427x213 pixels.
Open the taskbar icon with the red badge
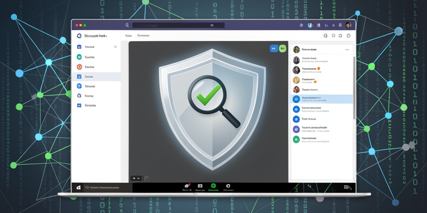(187, 187)
